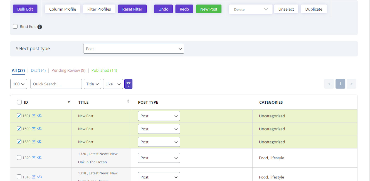View post 1589 via eye icon
Image resolution: width=370 pixels, height=181 pixels.
40,142
